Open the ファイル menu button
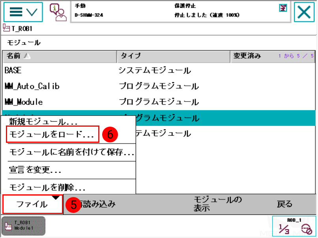Image resolution: width=318 pixels, height=238 pixels. click(33, 204)
